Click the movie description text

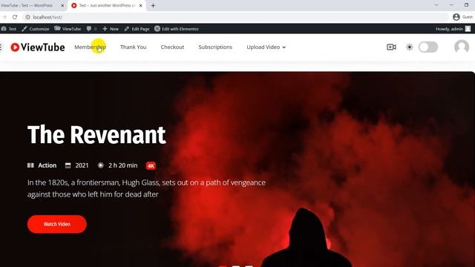[x=146, y=188]
